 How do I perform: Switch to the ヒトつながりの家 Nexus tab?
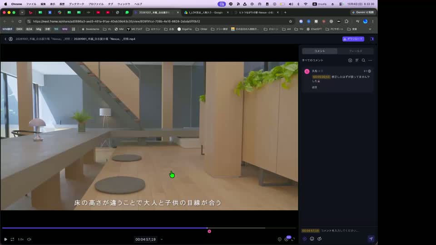(x=256, y=13)
